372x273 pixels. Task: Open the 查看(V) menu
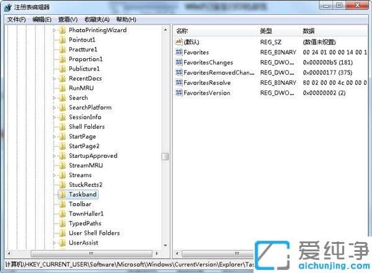pyautogui.click(x=68, y=19)
